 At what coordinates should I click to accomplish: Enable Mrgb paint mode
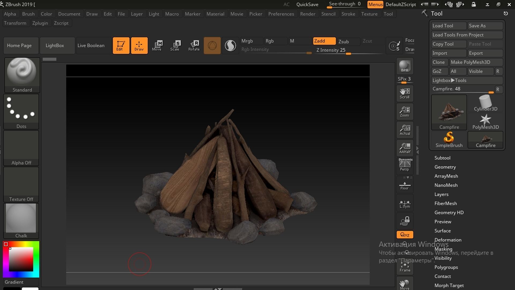(x=251, y=41)
